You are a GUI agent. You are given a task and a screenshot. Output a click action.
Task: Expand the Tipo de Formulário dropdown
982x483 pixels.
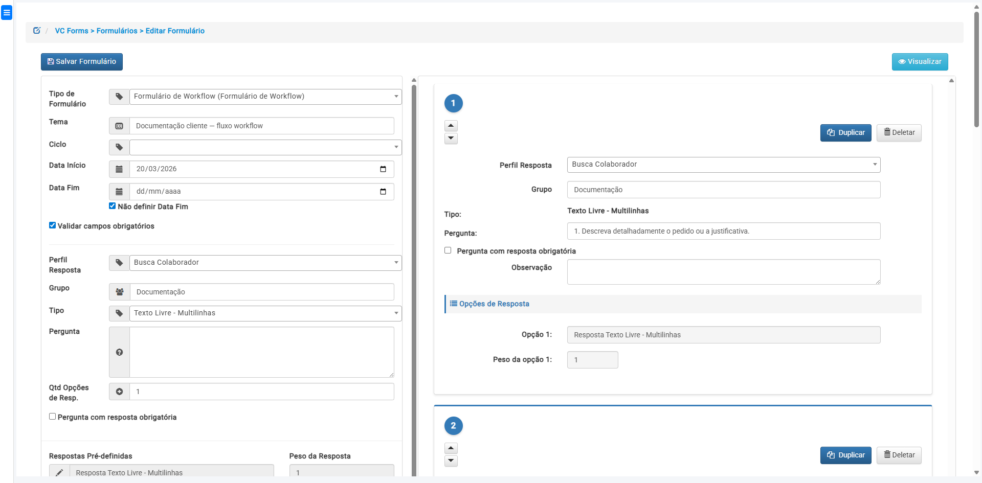tap(265, 97)
